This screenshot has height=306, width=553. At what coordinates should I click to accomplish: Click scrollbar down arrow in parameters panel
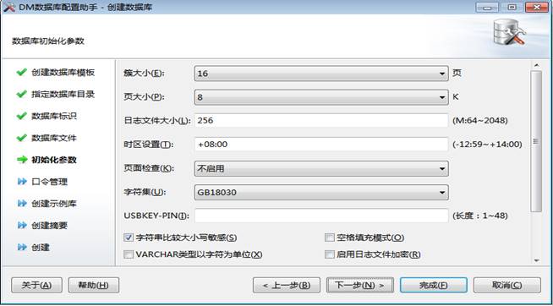[536, 260]
